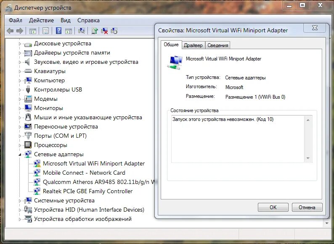
Task: Open the Действие menu
Action: tap(41, 21)
